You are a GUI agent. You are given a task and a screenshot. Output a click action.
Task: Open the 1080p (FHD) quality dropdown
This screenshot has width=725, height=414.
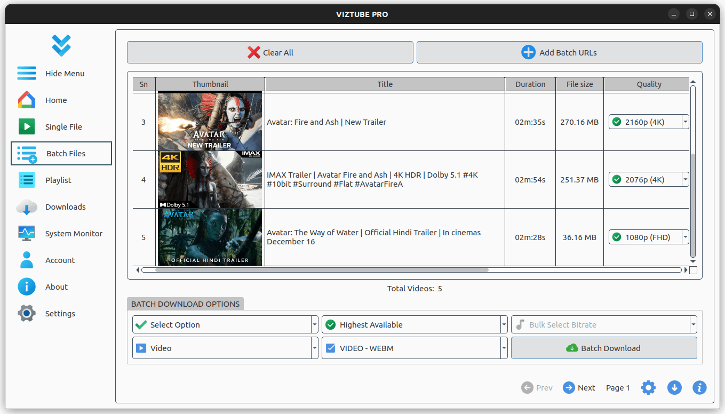[649, 237]
